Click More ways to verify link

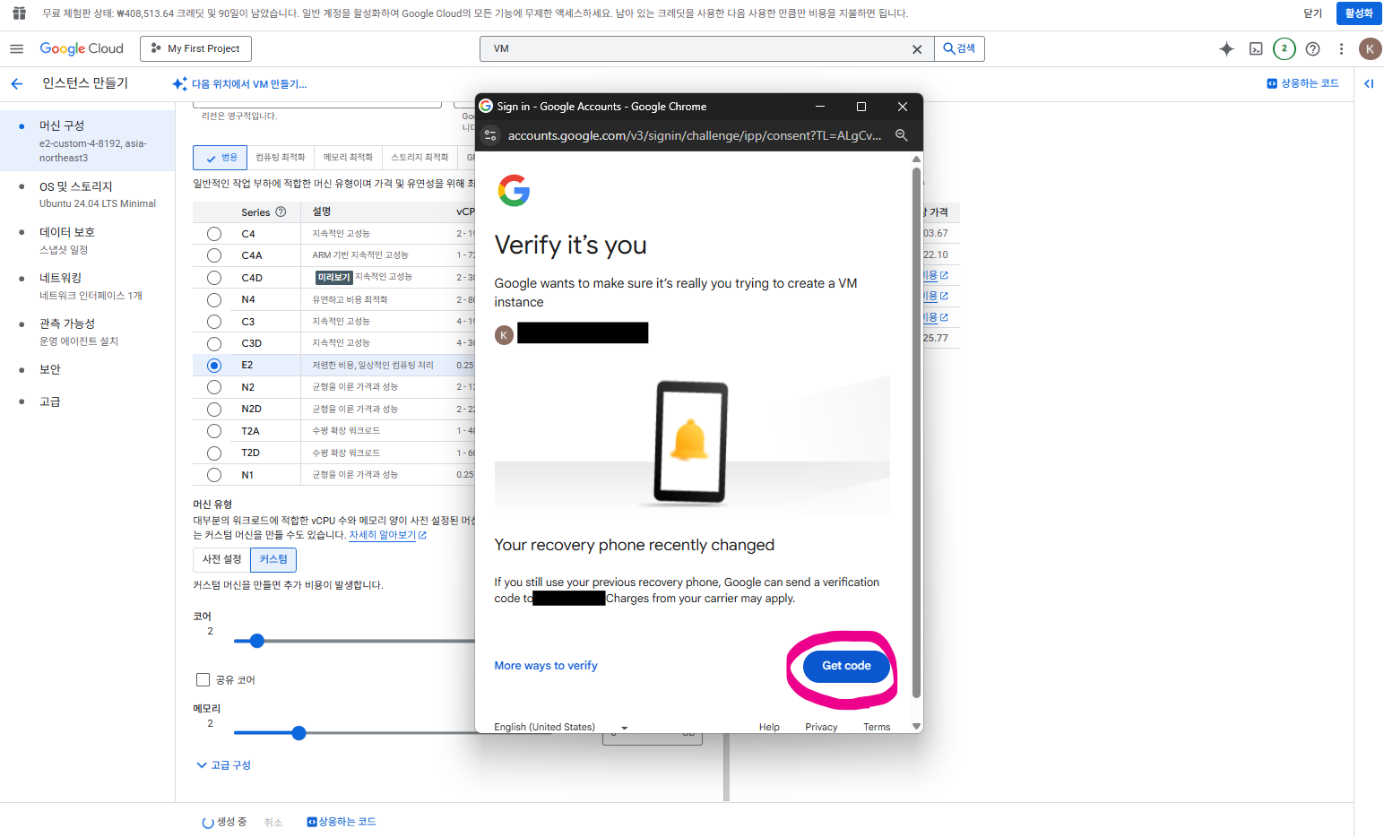point(546,666)
